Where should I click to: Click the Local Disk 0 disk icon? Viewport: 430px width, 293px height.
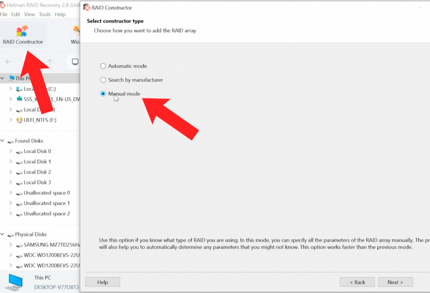(x=19, y=151)
